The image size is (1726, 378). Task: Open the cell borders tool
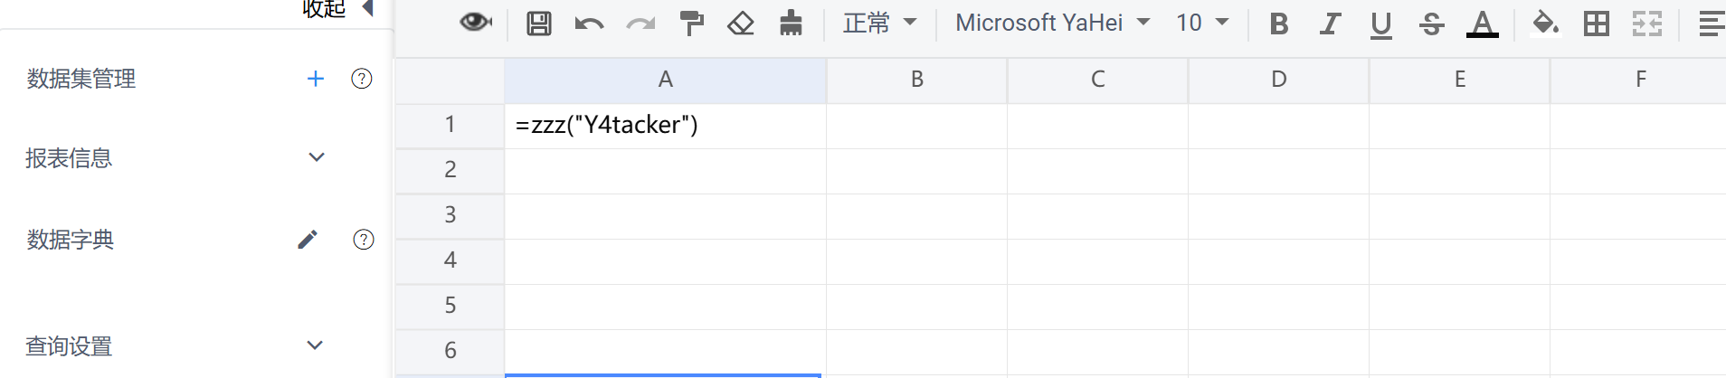click(x=1597, y=24)
